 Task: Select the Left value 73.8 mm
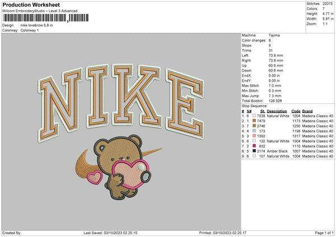276,55
